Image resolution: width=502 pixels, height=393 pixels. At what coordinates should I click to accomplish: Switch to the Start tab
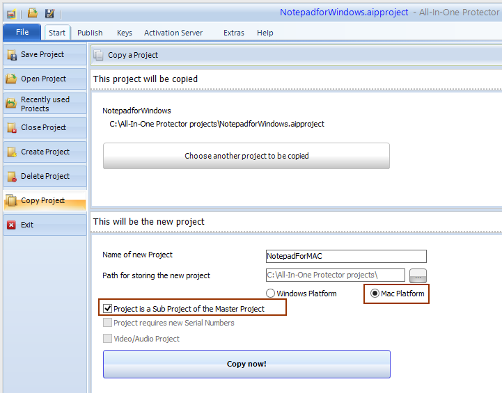point(57,33)
